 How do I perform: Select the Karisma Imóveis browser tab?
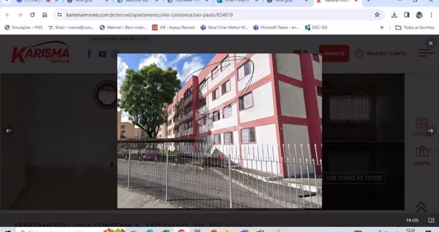point(336,2)
